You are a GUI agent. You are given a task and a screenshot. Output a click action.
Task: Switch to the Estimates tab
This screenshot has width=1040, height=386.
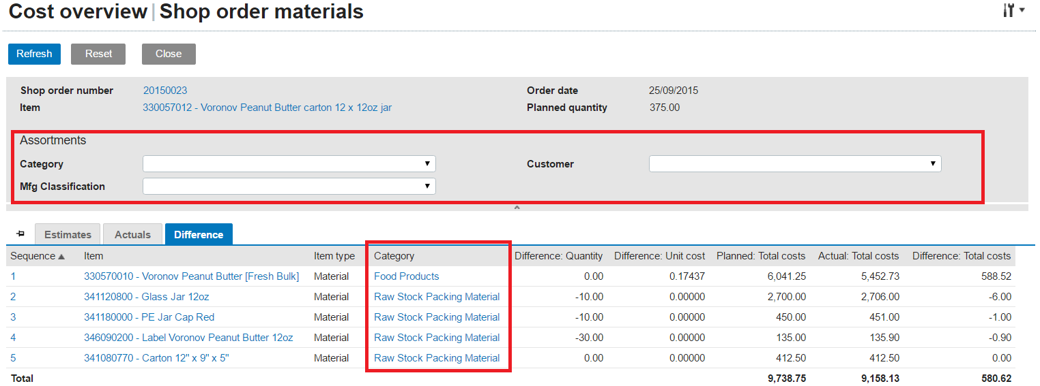(68, 234)
